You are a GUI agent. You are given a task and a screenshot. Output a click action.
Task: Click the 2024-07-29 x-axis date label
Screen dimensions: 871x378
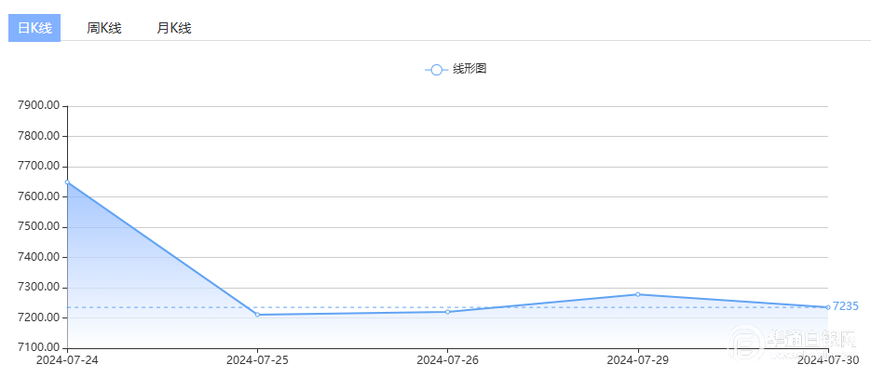[x=637, y=359]
